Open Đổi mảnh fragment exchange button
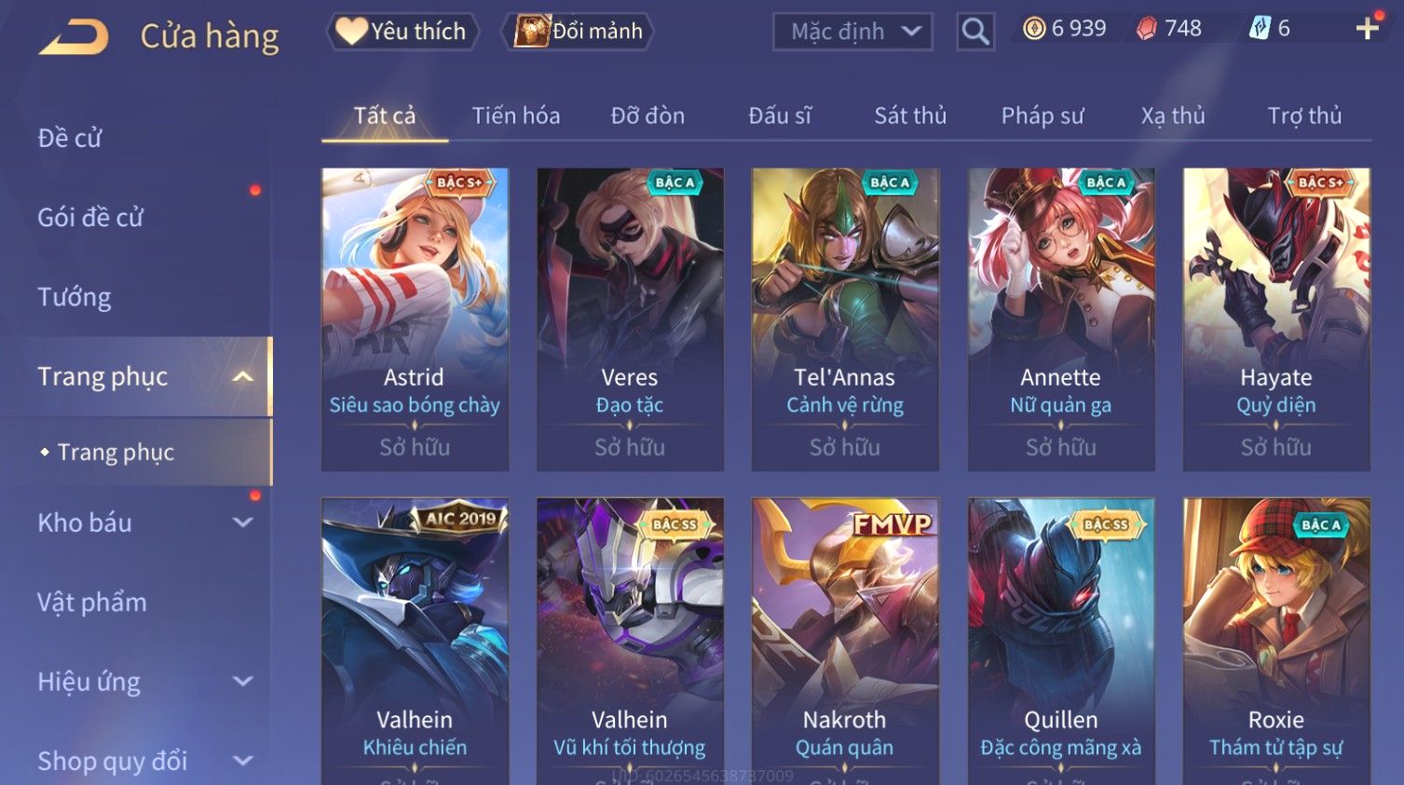This screenshot has width=1404, height=785. click(578, 32)
